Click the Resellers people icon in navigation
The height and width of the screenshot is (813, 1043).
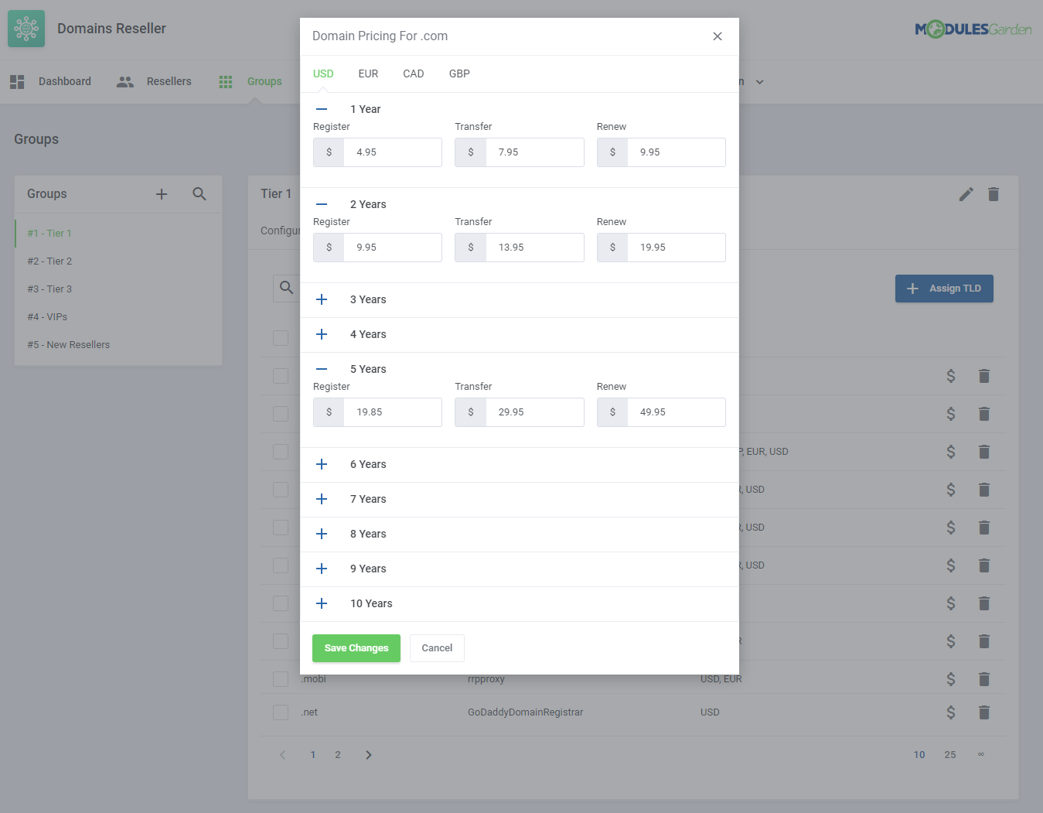pyautogui.click(x=124, y=80)
